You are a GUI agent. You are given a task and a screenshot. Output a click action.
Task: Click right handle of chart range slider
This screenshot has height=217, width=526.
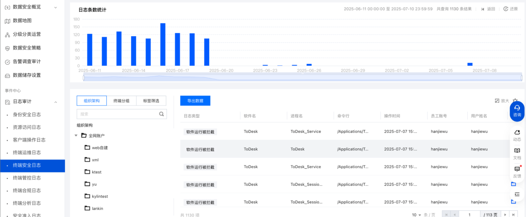tap(522, 77)
